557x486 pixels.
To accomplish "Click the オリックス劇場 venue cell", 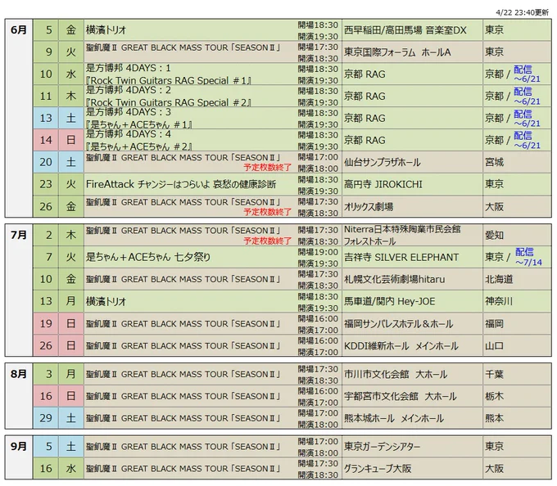I will click(x=412, y=206).
